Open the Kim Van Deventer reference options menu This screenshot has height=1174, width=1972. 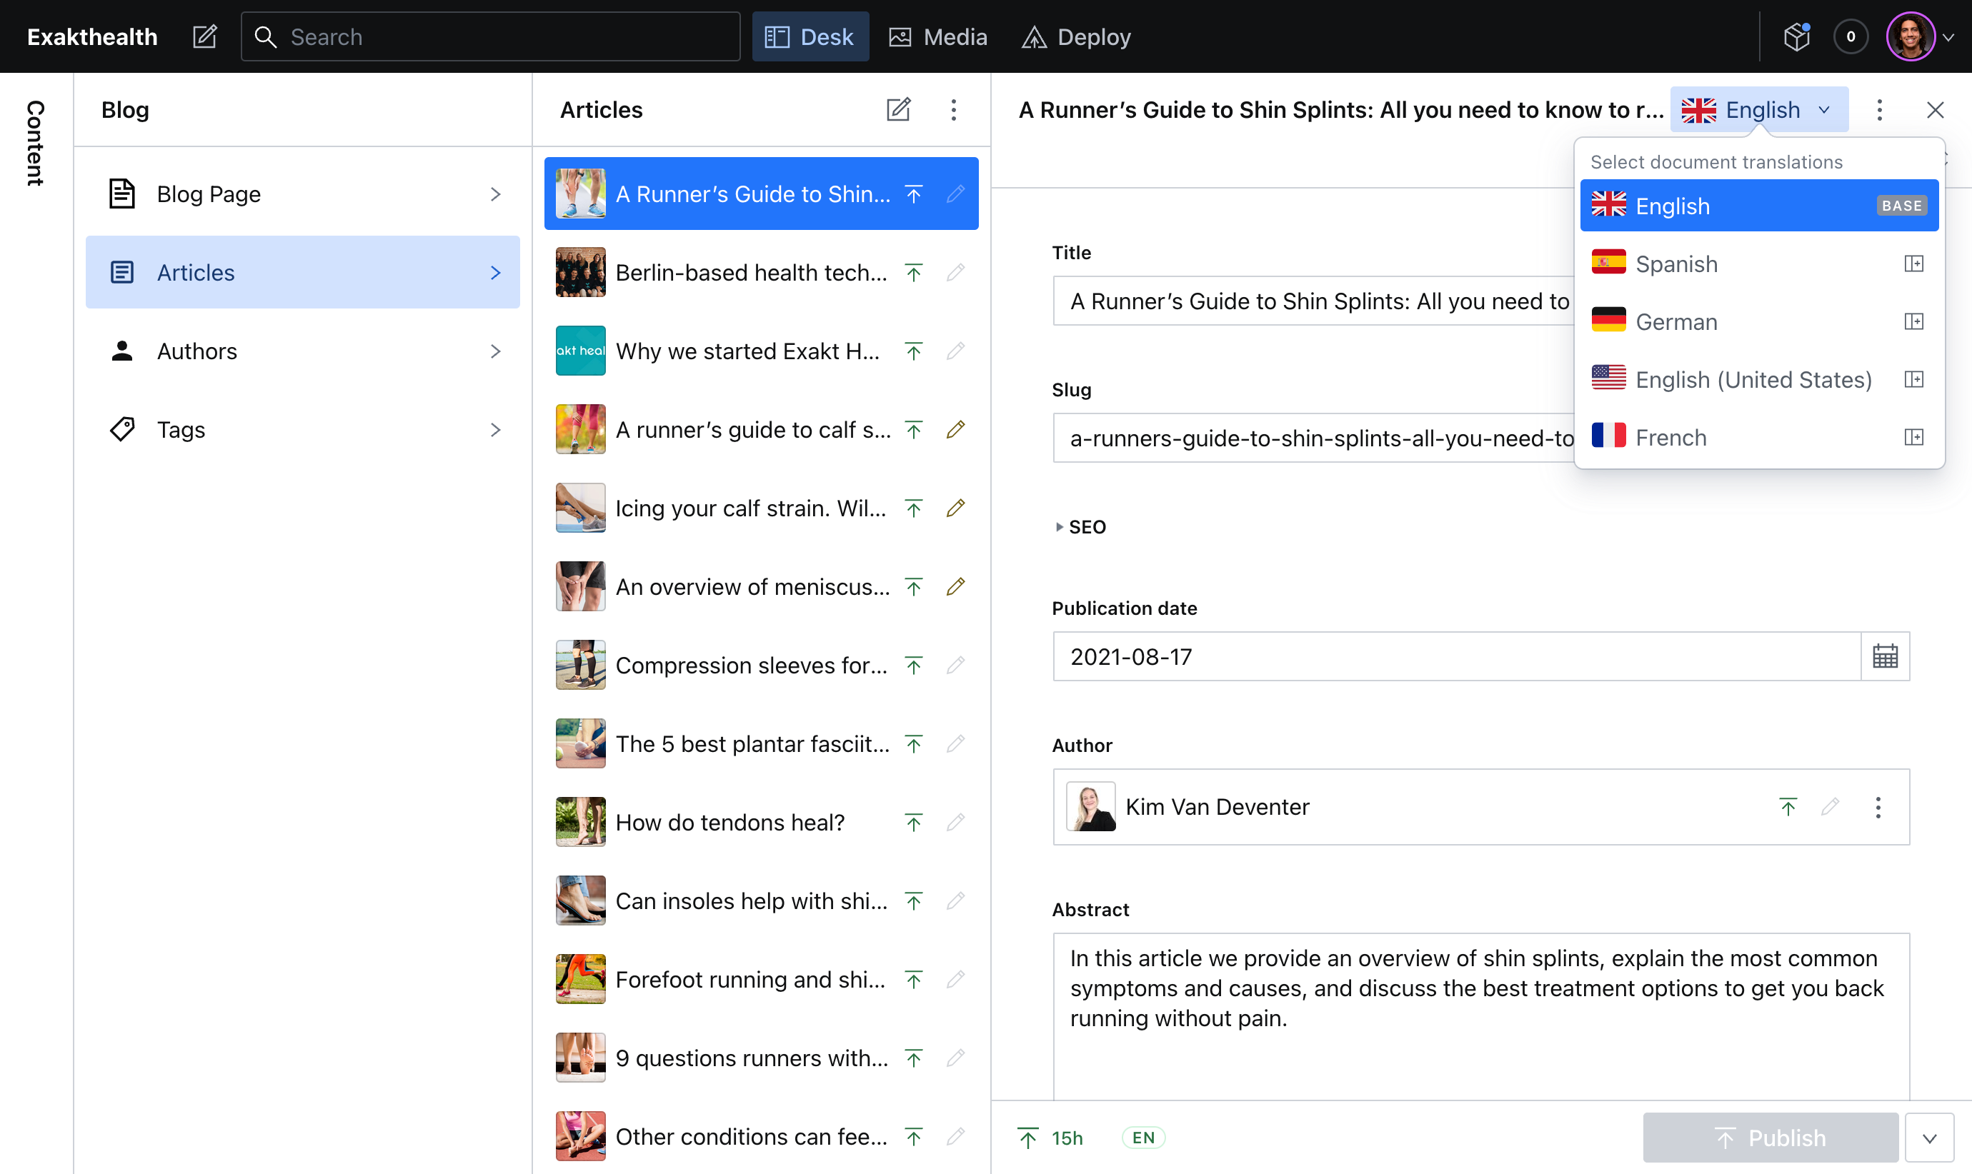pos(1877,807)
